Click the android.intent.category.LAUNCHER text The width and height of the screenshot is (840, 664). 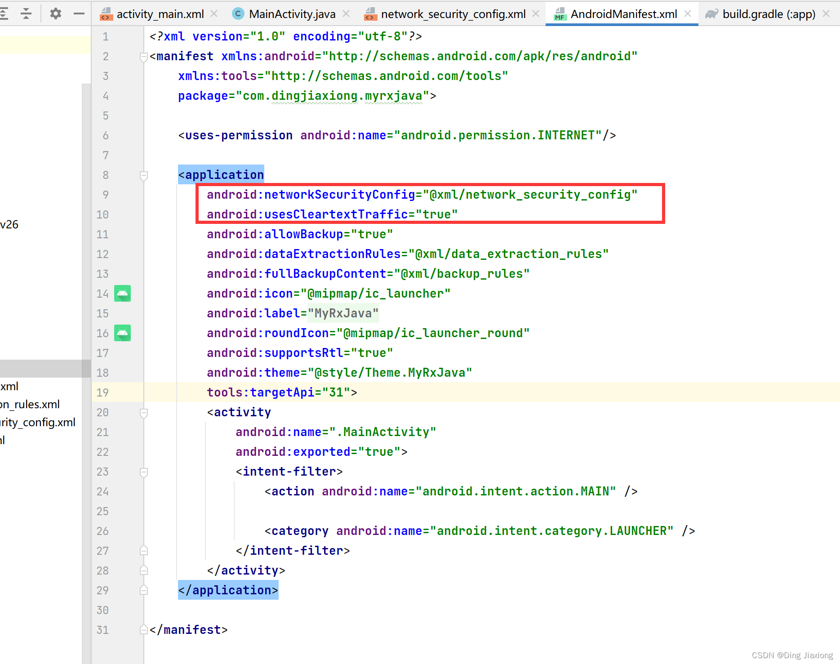click(551, 531)
